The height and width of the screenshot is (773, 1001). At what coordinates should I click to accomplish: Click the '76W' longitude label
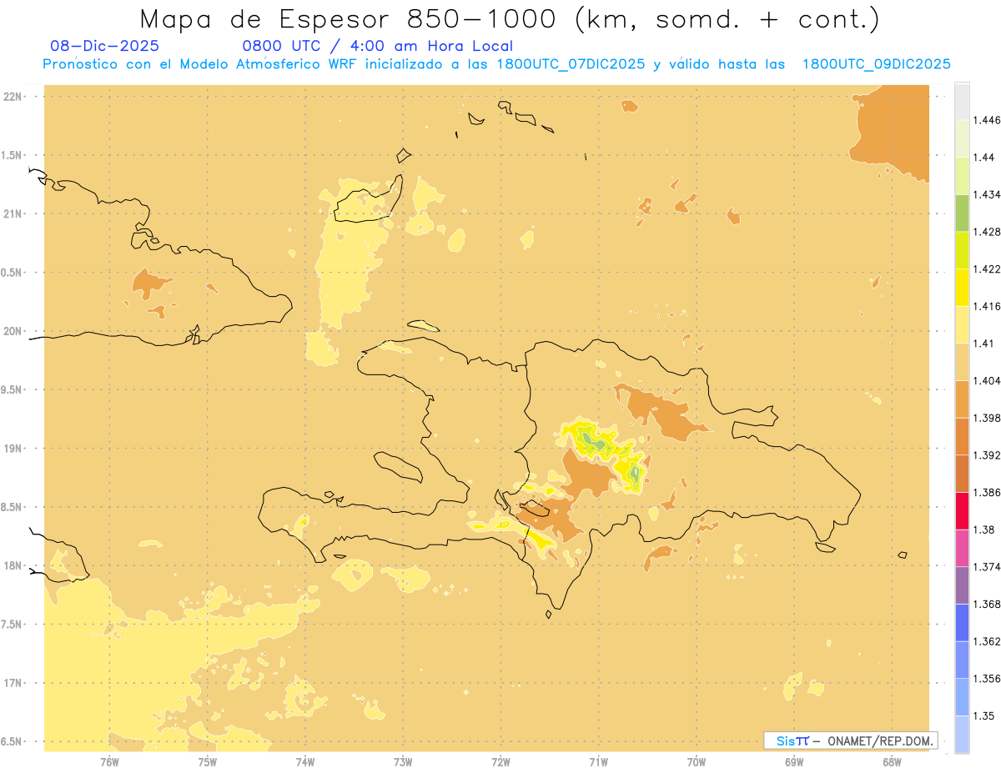click(109, 761)
